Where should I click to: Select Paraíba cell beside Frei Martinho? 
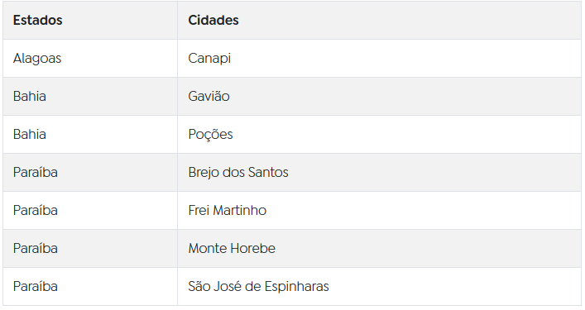[x=90, y=210]
